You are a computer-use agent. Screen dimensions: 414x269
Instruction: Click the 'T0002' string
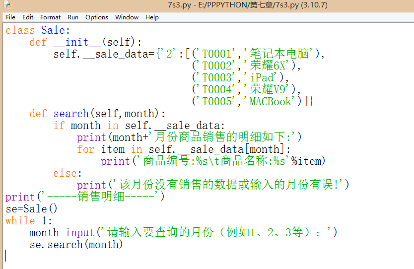[x=216, y=66]
